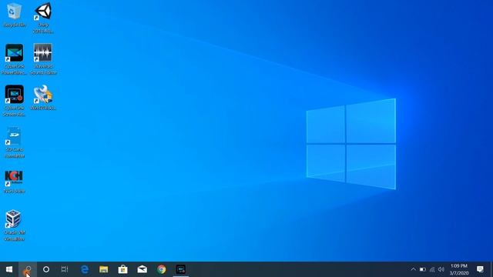Screen dimensions: 493x277
Task: Select the SD Card Formatter shortcut
Action: 14,142
